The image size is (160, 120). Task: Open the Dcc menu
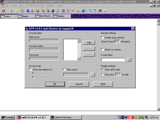coord(22,6)
